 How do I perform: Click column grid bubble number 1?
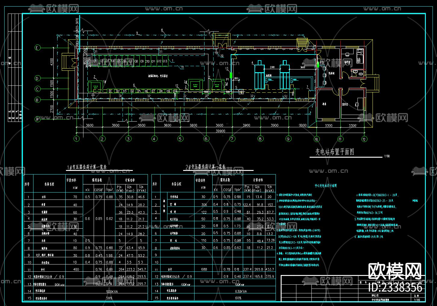(x=76, y=139)
